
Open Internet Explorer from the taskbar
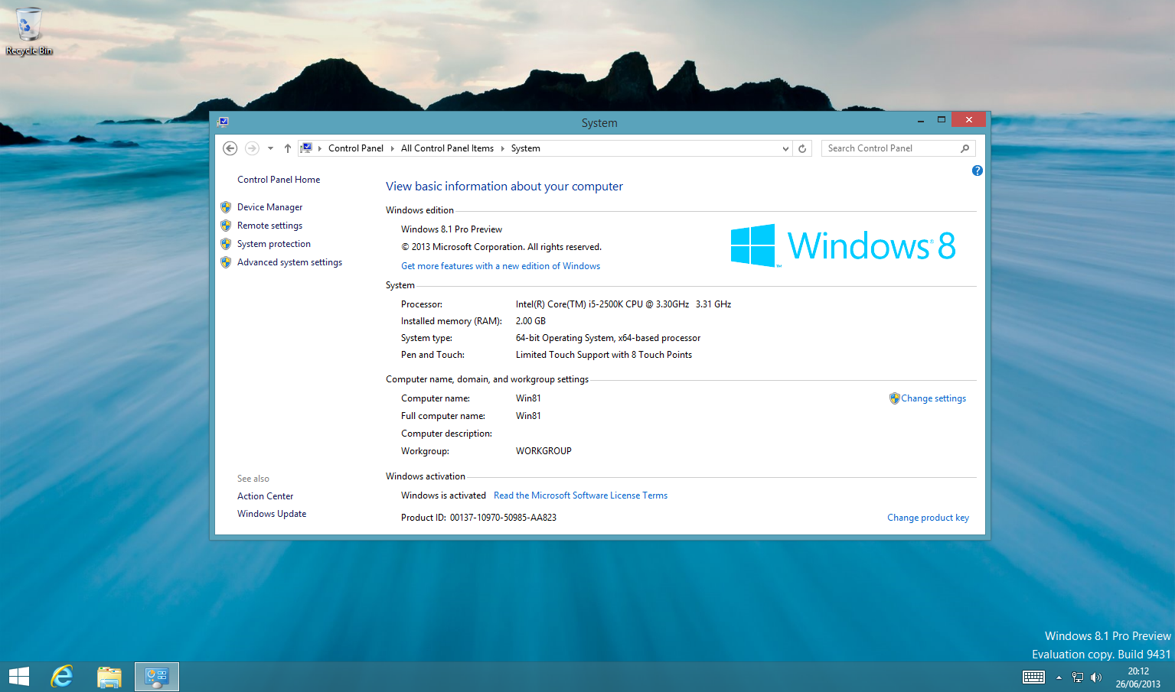pos(61,676)
